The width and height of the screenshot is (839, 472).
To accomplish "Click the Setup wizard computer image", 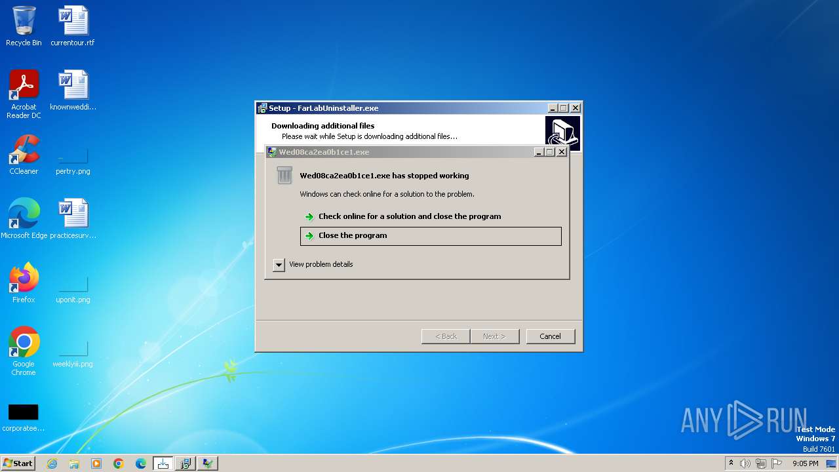I will click(562, 132).
